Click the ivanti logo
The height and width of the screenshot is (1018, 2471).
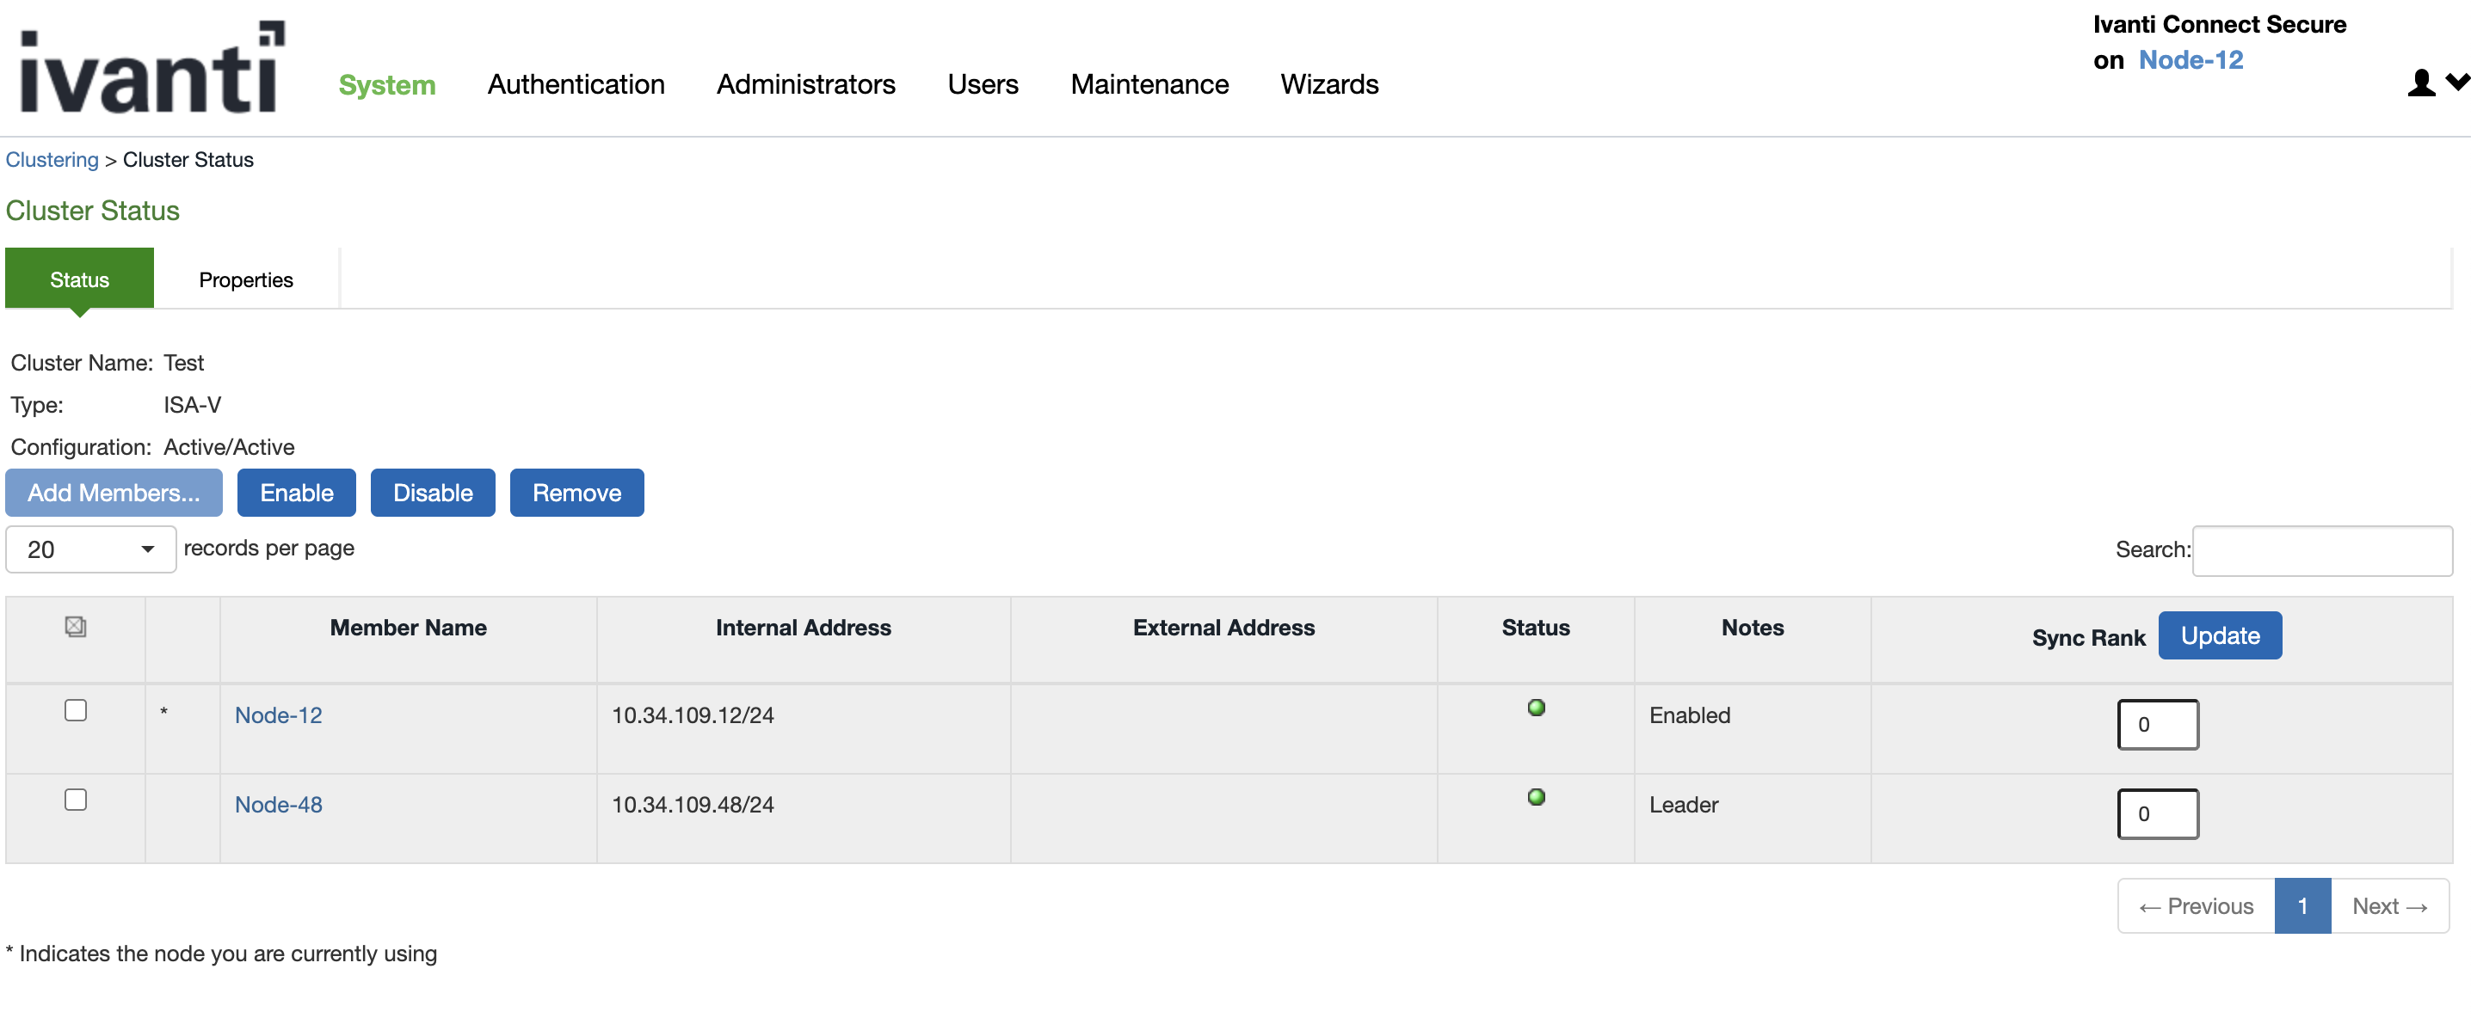pos(151,69)
